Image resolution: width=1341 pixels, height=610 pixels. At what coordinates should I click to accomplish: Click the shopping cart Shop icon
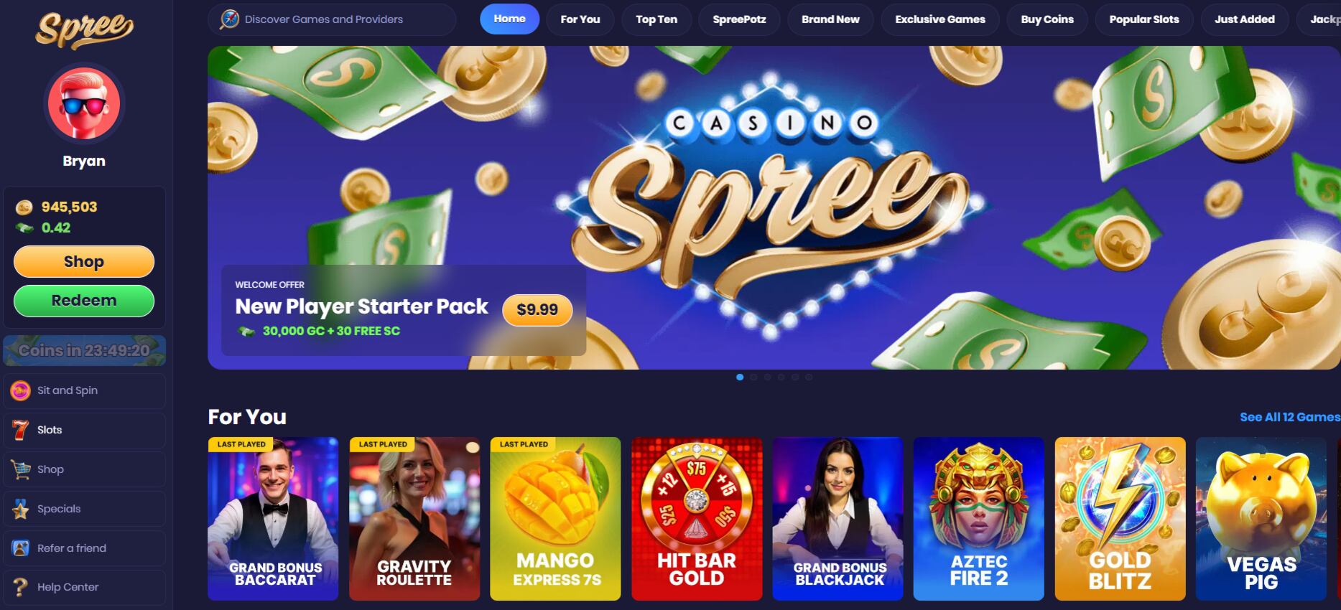tap(20, 469)
